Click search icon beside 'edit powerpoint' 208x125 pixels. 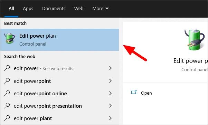click(7, 81)
